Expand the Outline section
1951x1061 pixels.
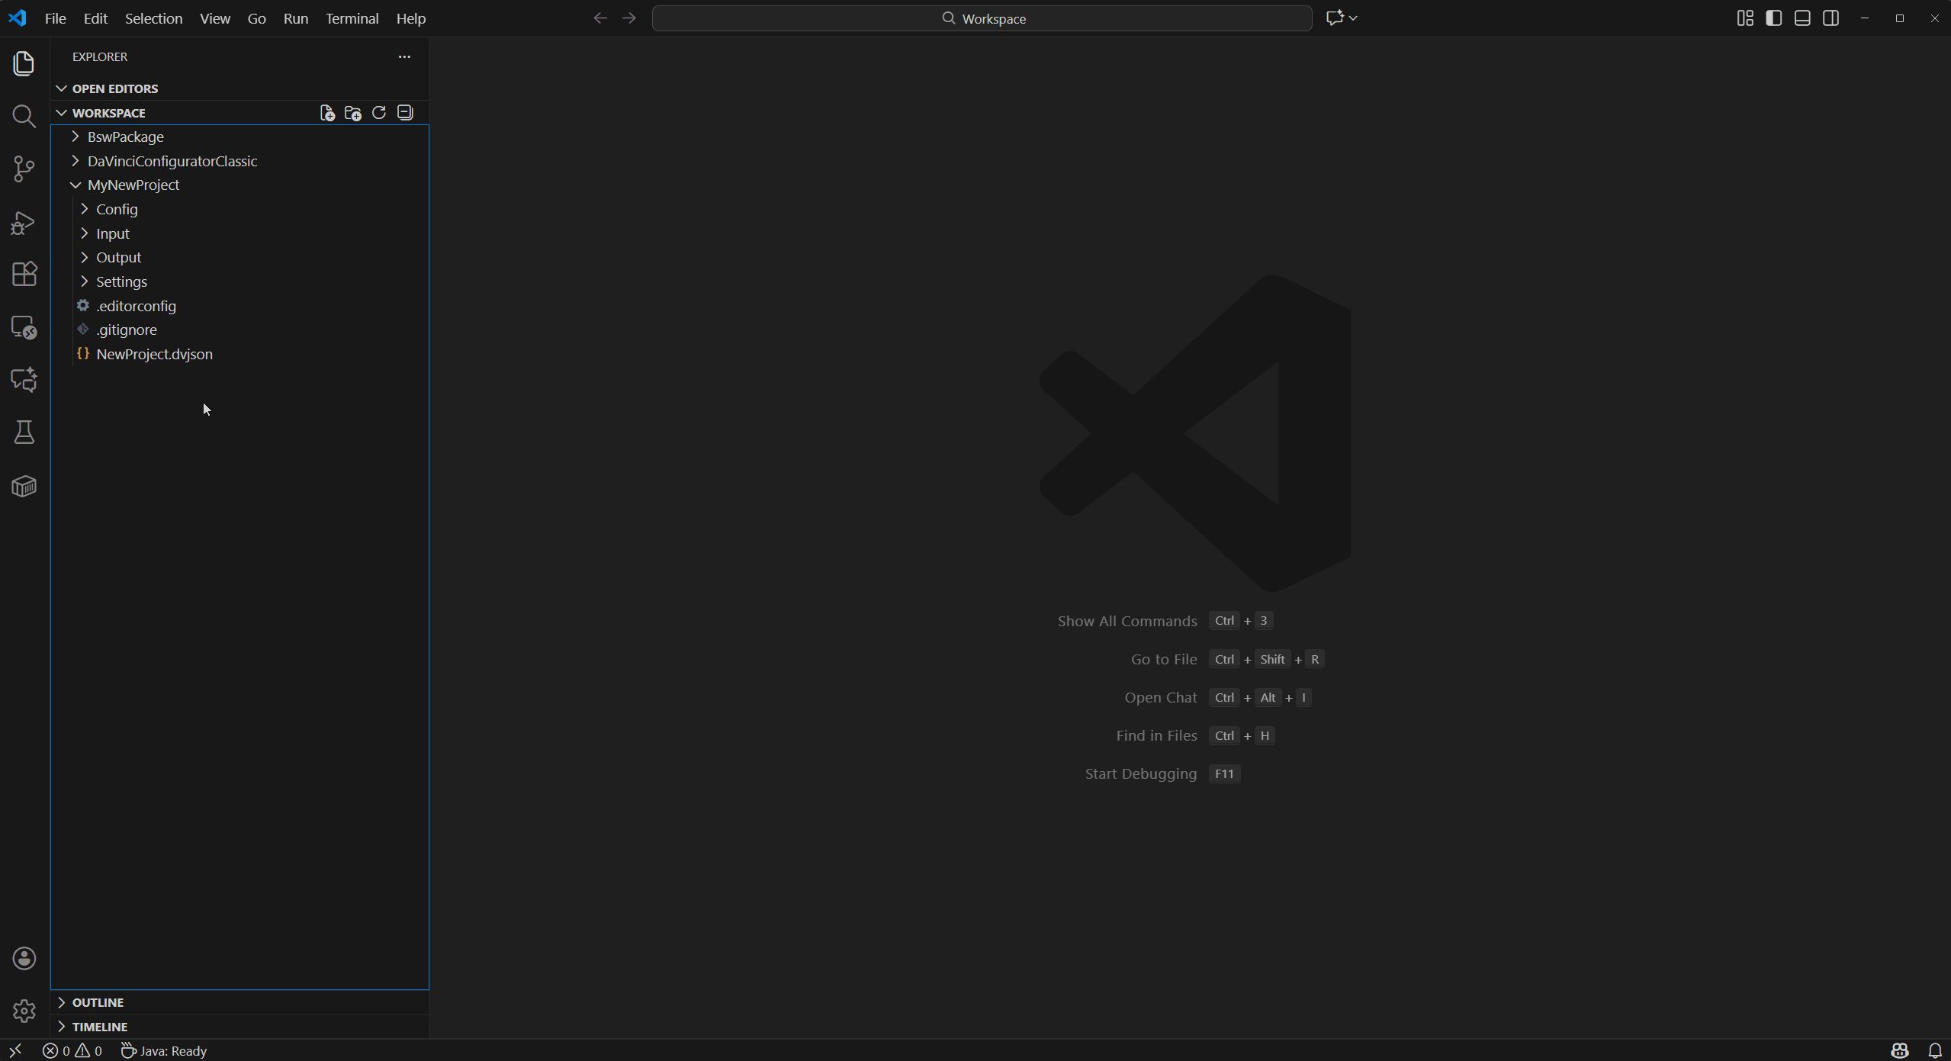98,1002
